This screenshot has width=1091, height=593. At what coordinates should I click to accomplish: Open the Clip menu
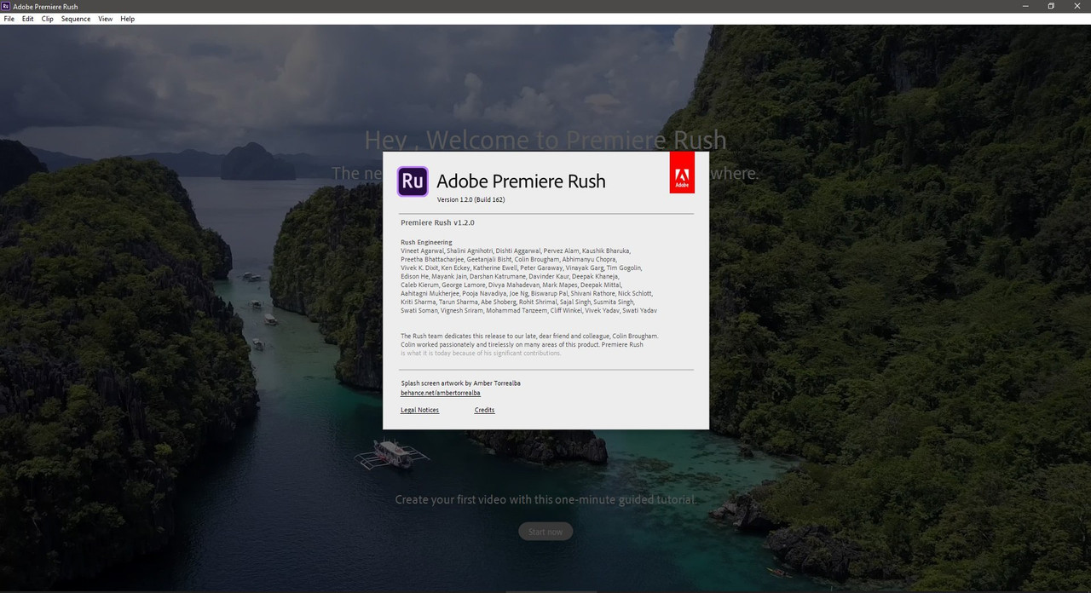click(x=48, y=19)
